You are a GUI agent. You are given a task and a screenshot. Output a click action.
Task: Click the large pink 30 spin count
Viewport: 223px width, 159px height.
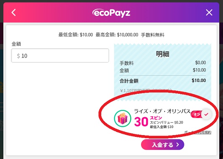[x=141, y=122]
